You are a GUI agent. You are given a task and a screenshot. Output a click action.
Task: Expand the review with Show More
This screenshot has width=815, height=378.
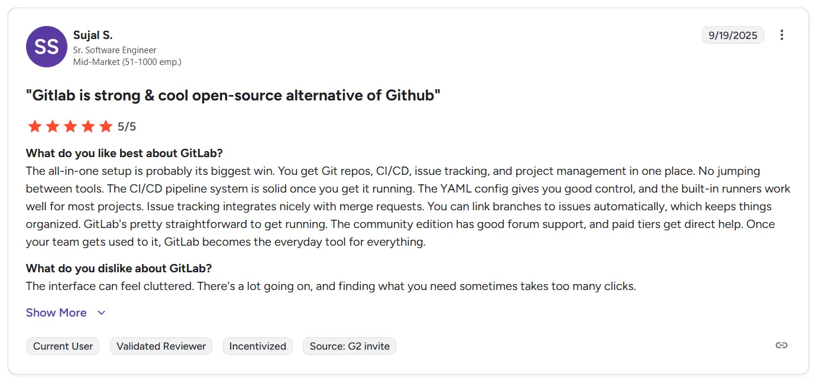click(56, 312)
